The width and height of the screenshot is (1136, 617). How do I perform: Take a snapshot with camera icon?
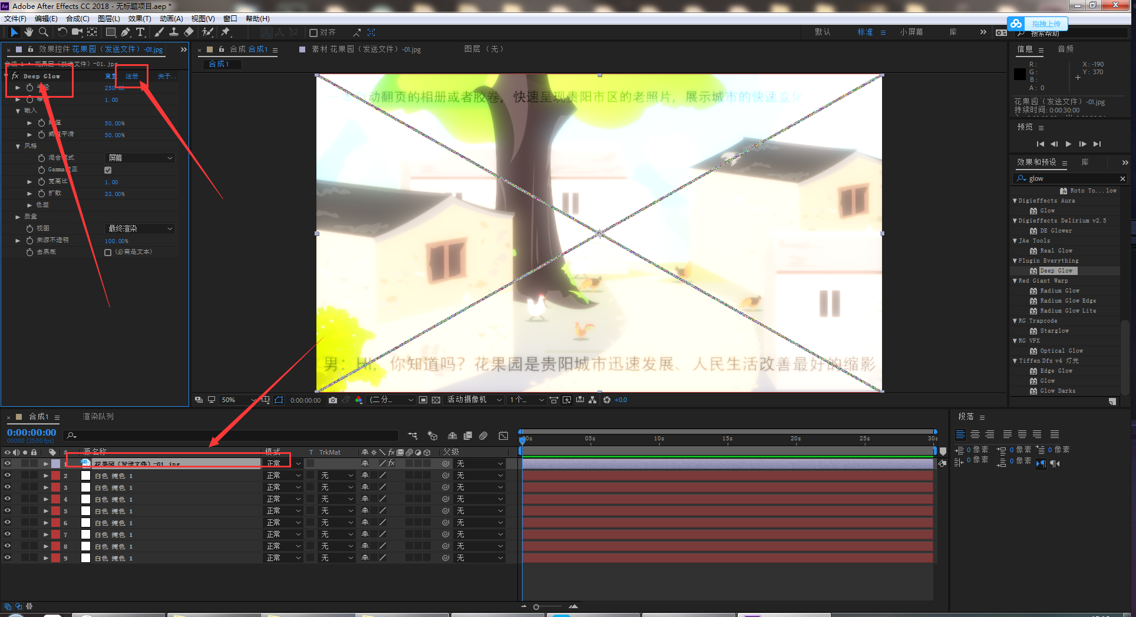click(333, 400)
